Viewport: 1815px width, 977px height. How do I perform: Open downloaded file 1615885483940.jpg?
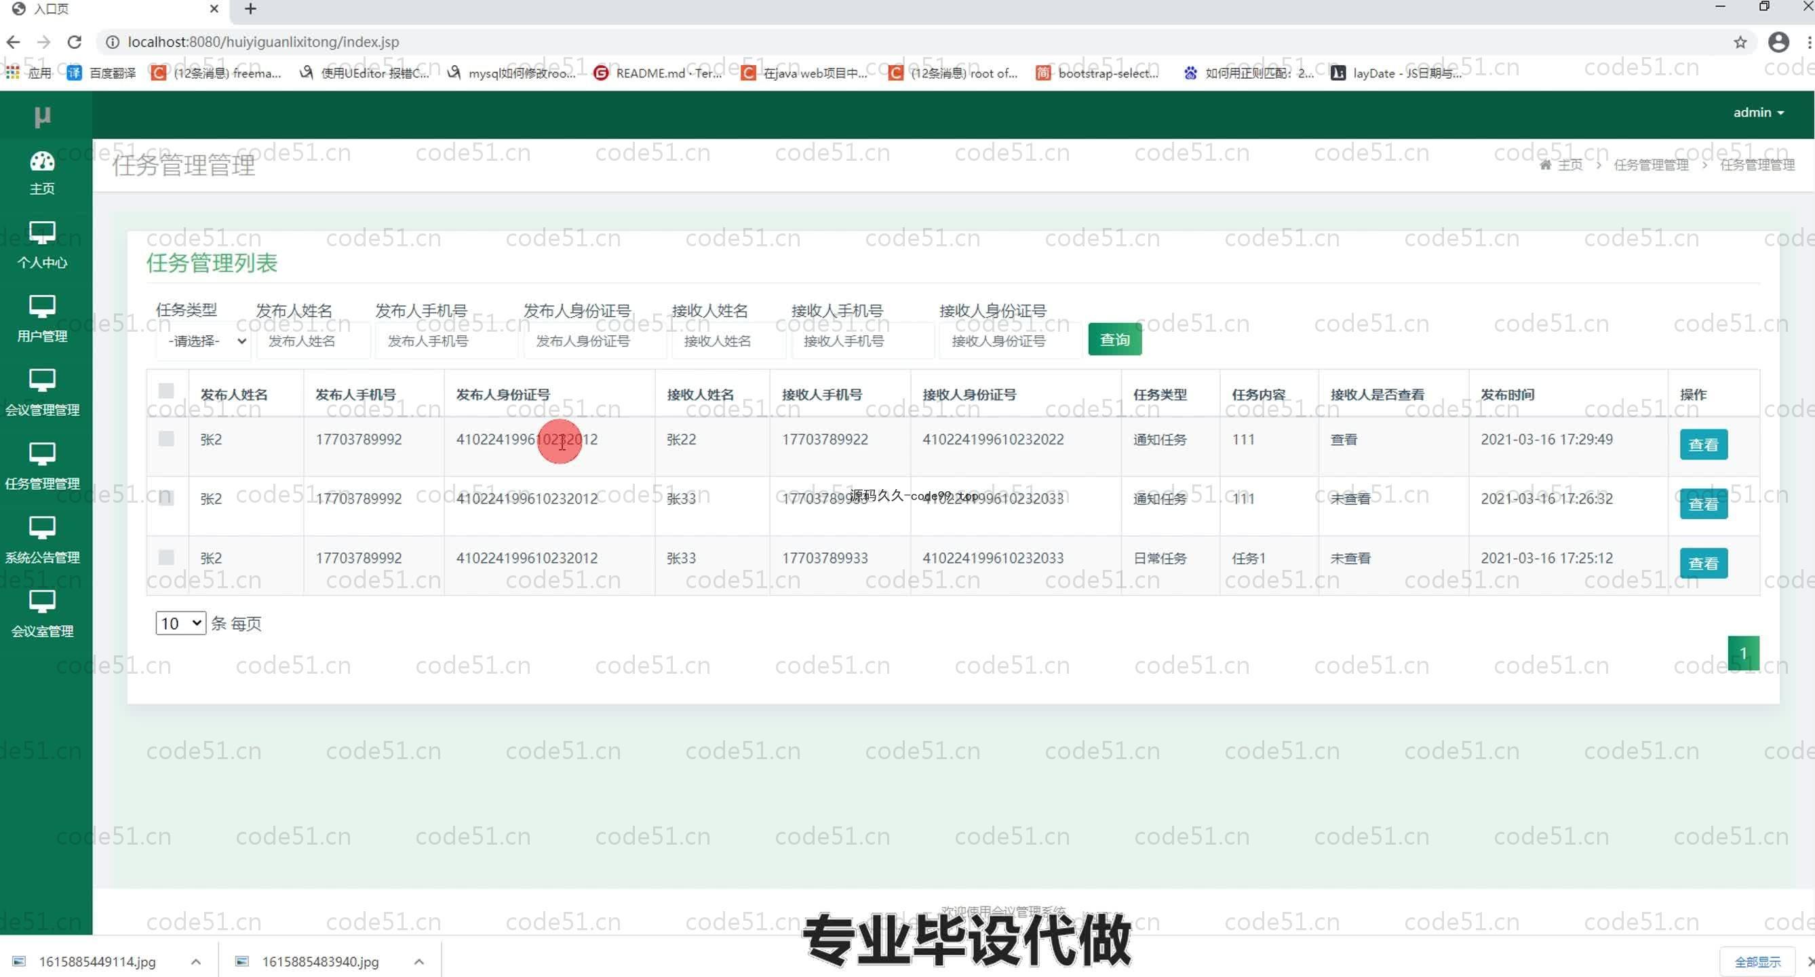tap(321, 961)
